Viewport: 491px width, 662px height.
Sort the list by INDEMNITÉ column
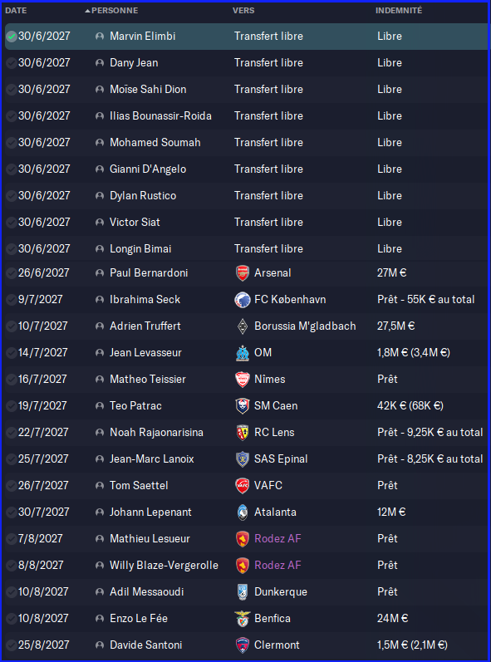pyautogui.click(x=399, y=11)
